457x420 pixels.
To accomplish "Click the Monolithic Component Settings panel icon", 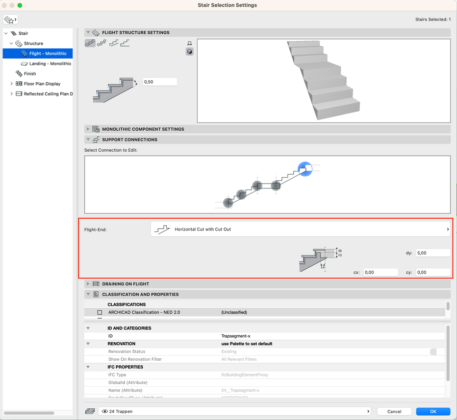I will (96, 129).
